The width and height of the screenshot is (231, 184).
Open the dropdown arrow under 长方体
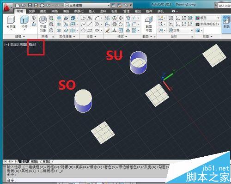coord(11,30)
